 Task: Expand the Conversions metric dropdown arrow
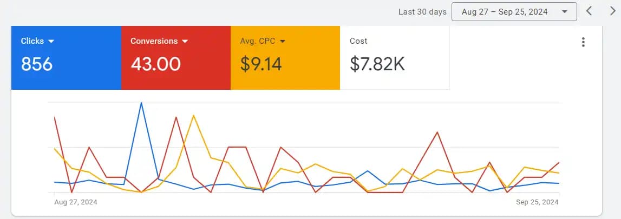pos(185,41)
